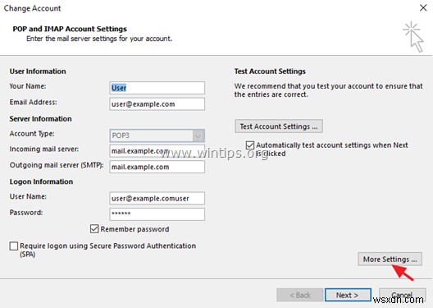Click the 'Logon Information' section label
This screenshot has width=433, height=308.
pos(42,182)
